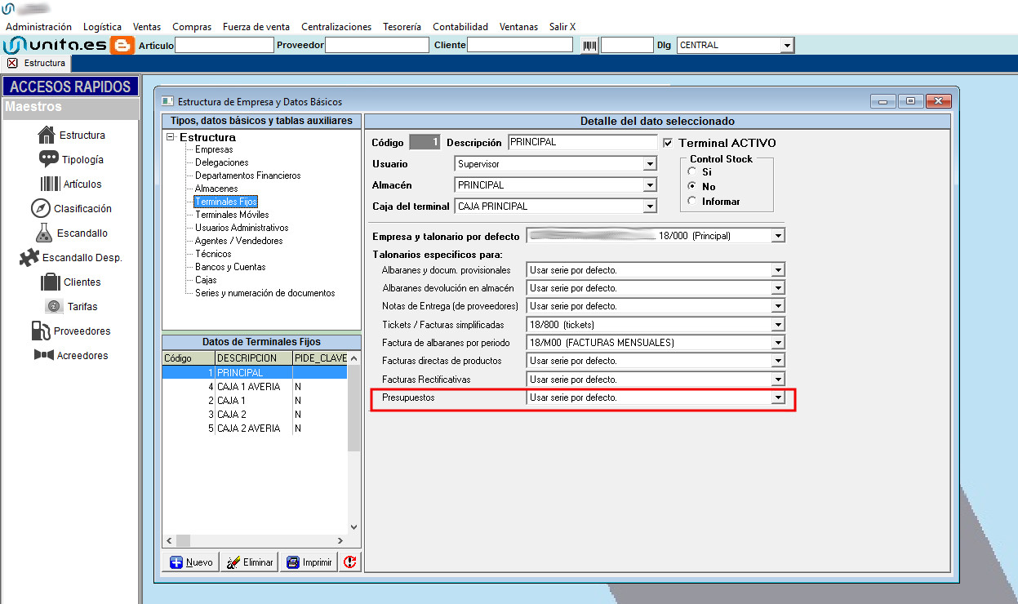The image size is (1018, 604).
Task: Click the Nuevo button
Action: [x=192, y=562]
